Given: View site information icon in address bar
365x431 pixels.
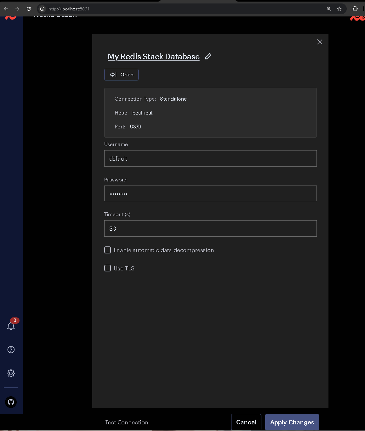Looking at the screenshot, I should pos(42,9).
